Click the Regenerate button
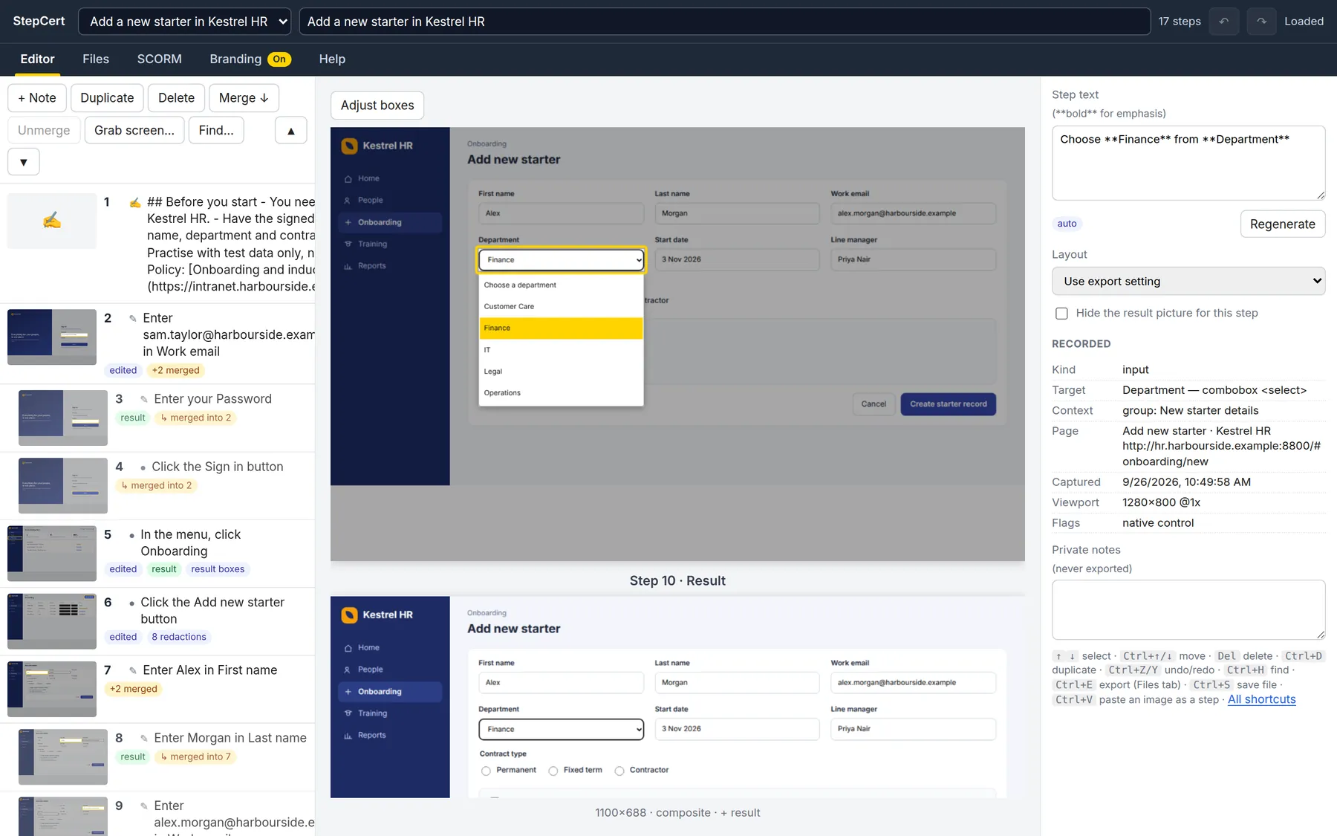1337x836 pixels. (1283, 224)
